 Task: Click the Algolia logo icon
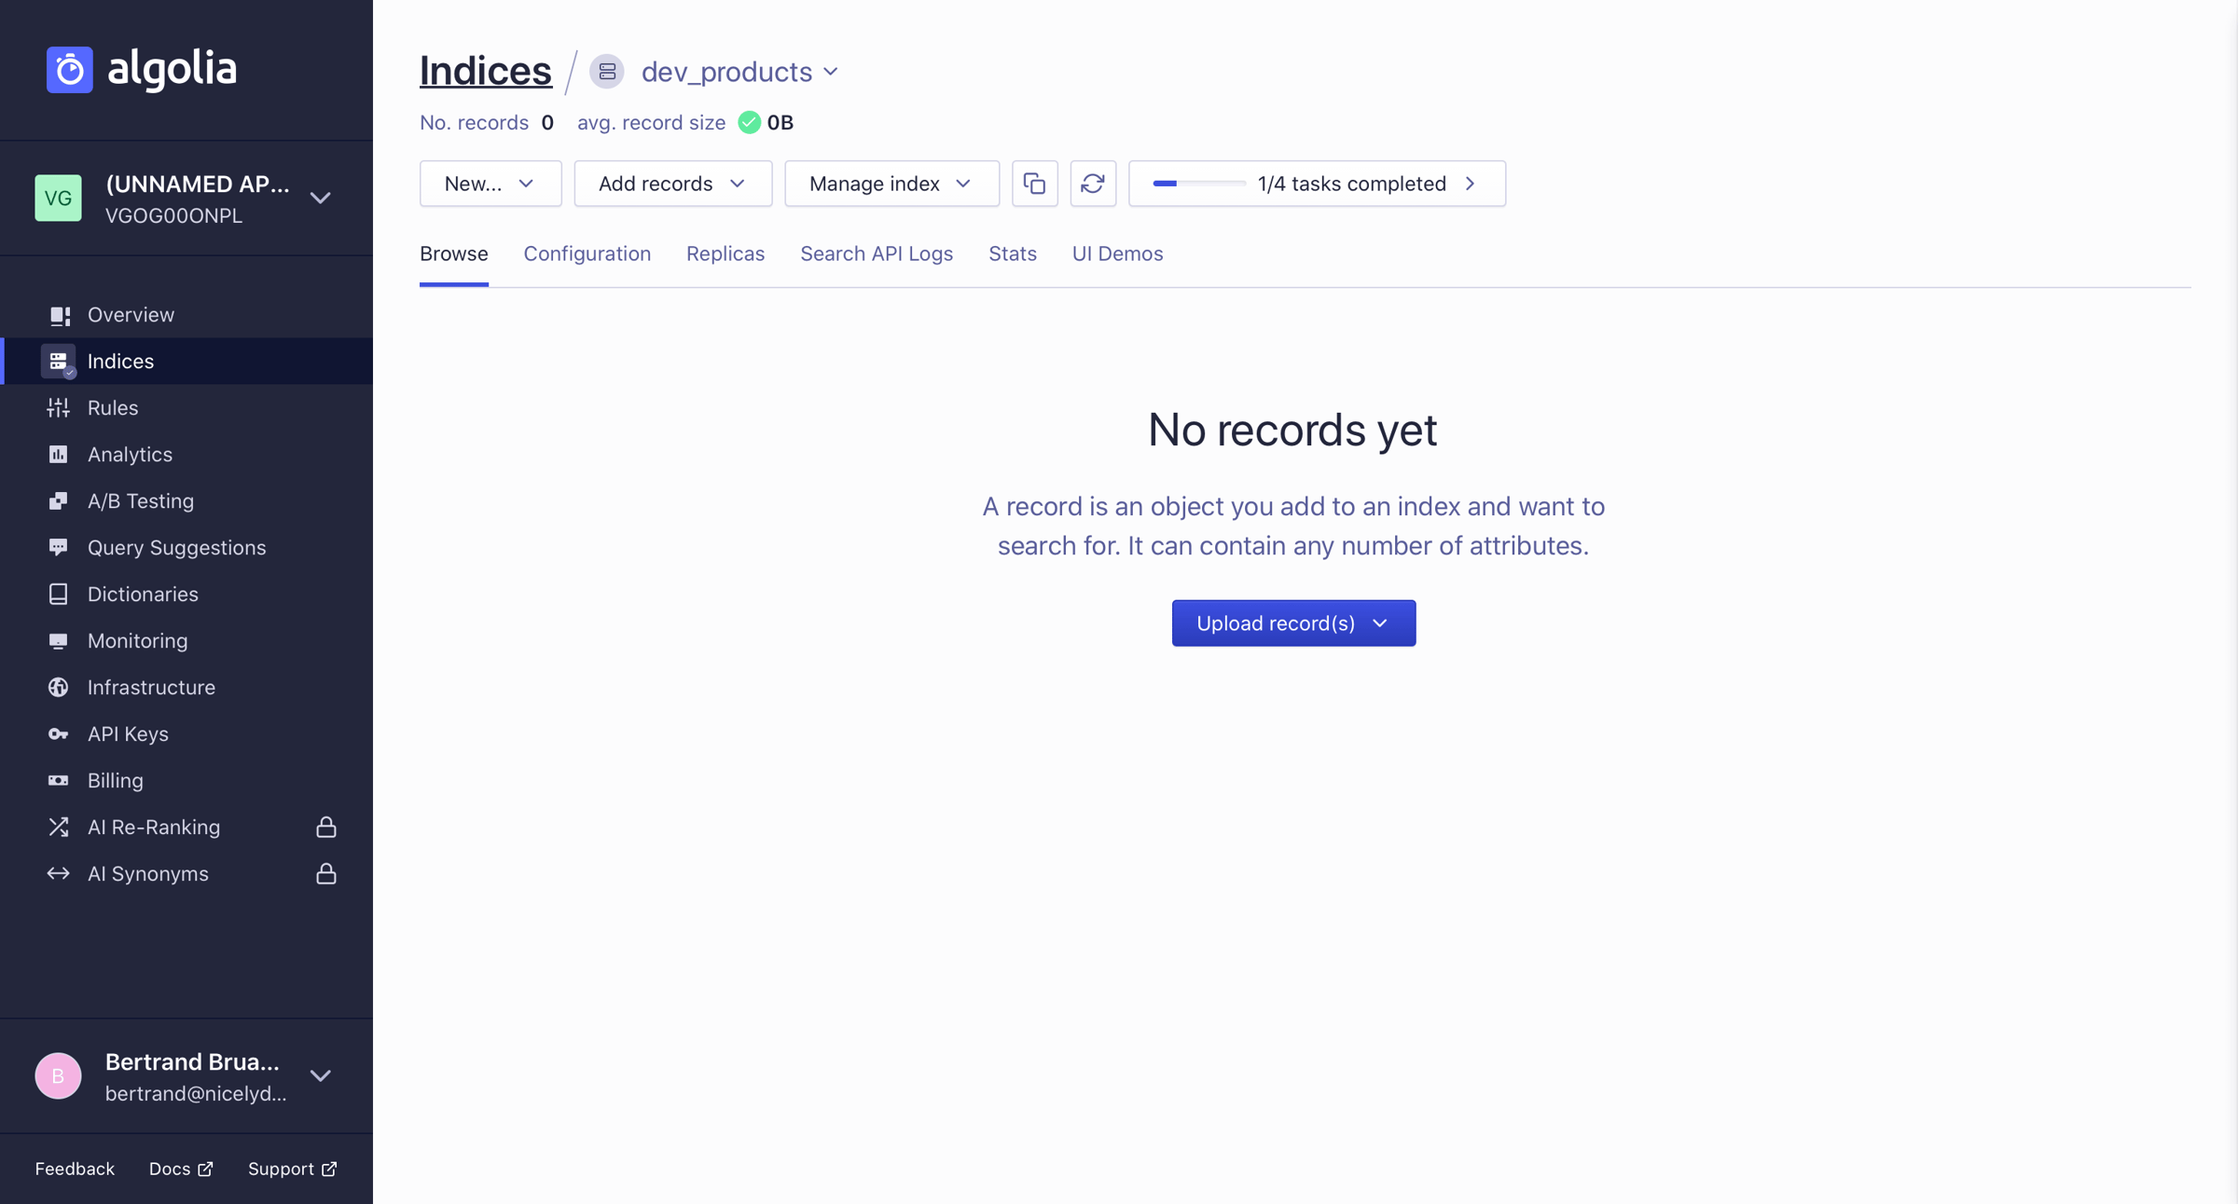[70, 70]
